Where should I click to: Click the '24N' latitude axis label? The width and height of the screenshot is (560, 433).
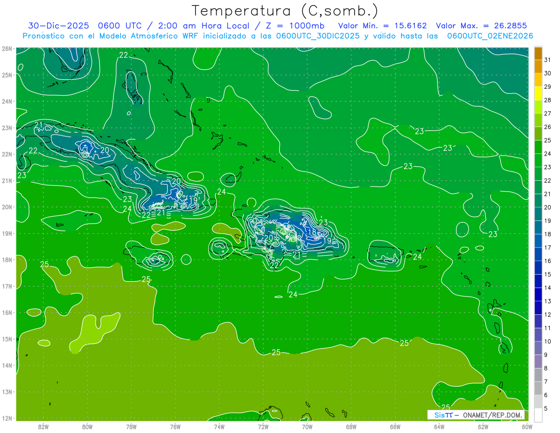[7, 101]
